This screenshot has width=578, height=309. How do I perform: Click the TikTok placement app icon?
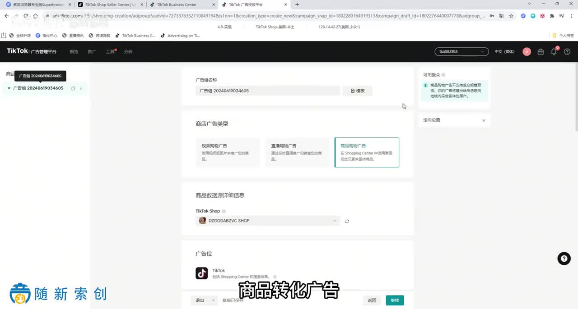pos(202,273)
